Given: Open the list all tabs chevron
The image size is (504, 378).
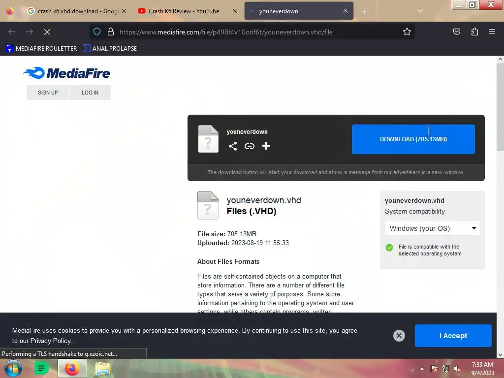Looking at the screenshot, I should [x=420, y=11].
